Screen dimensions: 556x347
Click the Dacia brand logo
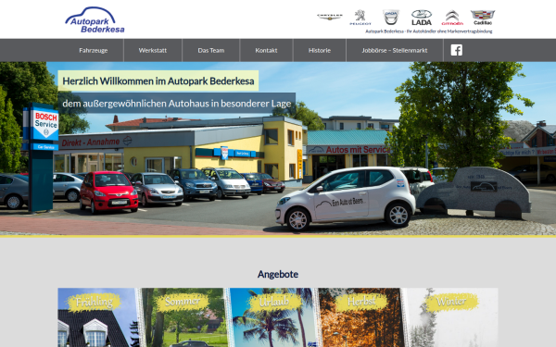(391, 17)
